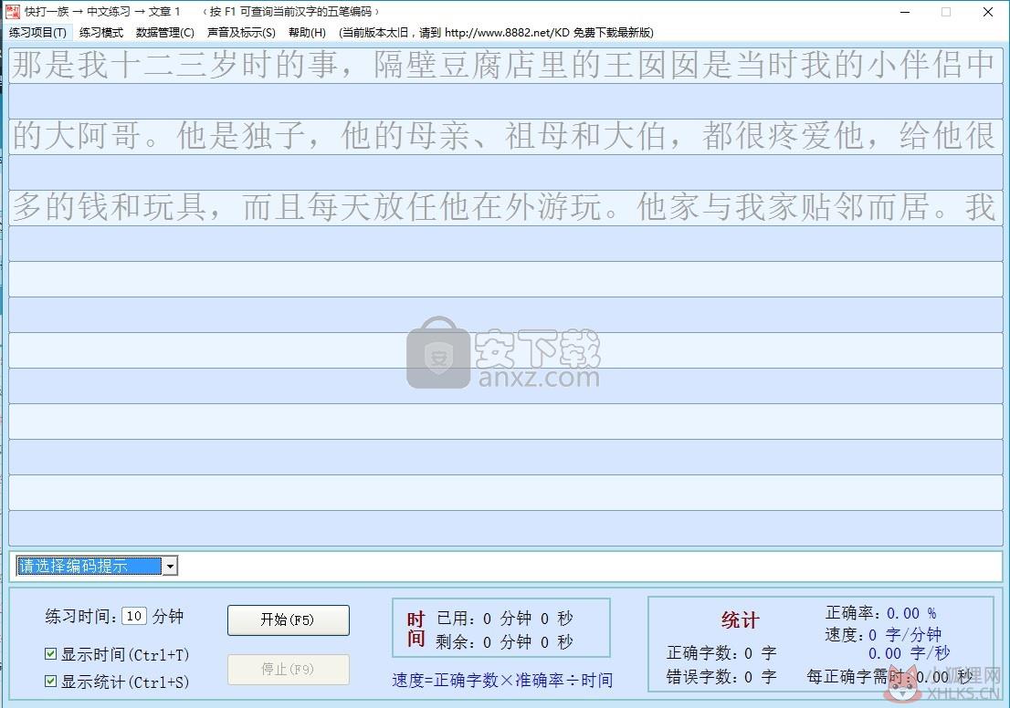
Task: Click the second sample text line 的大阿哥
Action: tap(506, 136)
